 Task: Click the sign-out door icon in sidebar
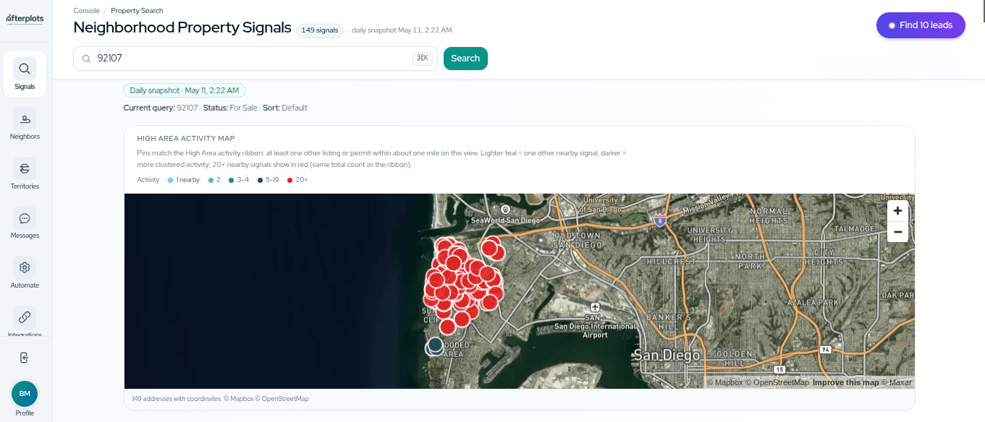[25, 358]
